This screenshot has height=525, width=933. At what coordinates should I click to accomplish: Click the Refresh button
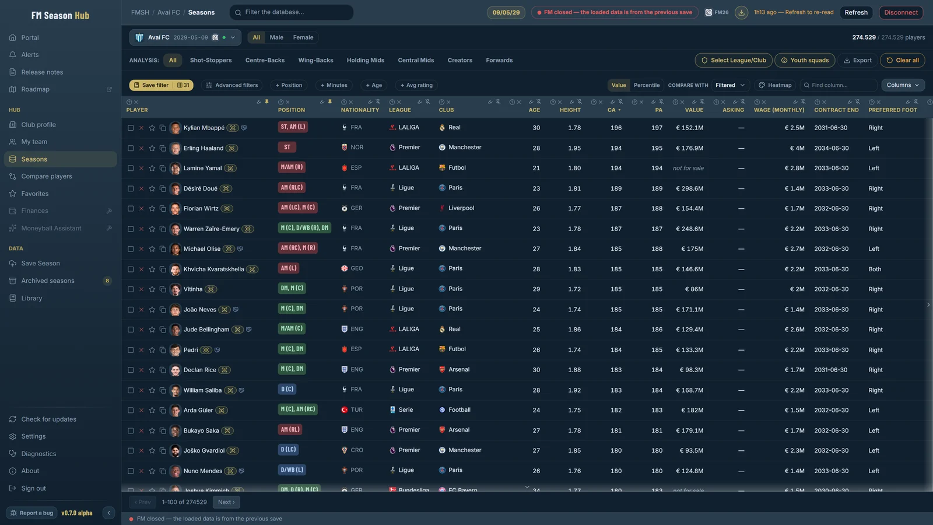coord(856,12)
